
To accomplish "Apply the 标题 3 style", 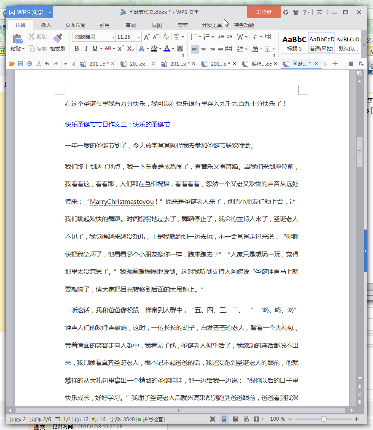I will tap(295, 43).
